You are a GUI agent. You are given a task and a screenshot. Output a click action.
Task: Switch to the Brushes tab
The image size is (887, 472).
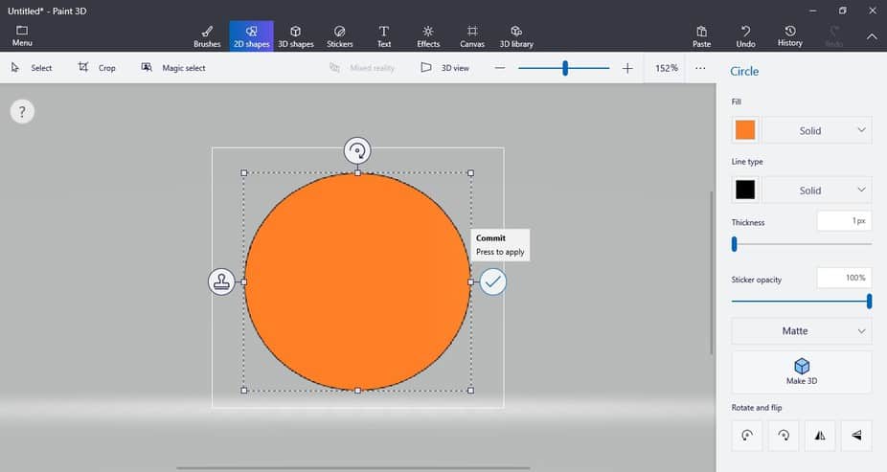pyautogui.click(x=207, y=36)
